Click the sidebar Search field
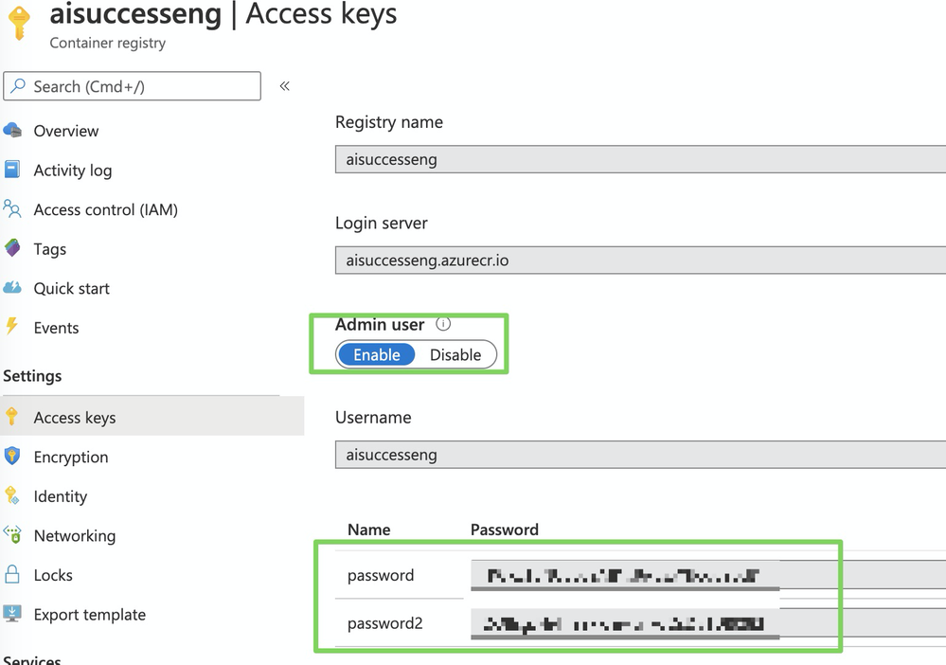946x665 pixels. click(x=133, y=86)
